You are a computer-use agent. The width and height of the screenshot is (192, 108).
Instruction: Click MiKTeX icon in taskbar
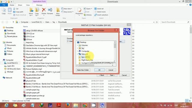tap(102, 105)
